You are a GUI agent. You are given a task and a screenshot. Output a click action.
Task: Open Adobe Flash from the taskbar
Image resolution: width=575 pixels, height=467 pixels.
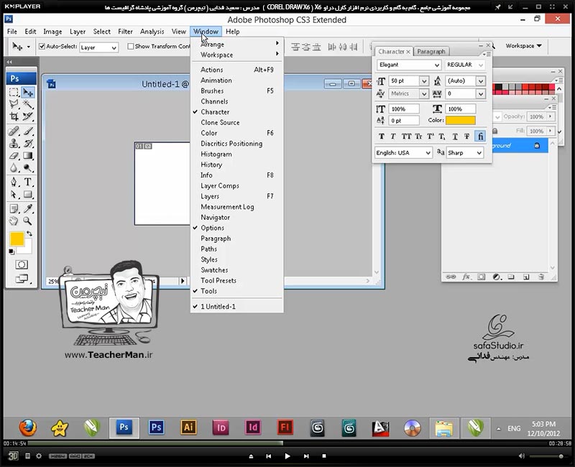pos(285,427)
